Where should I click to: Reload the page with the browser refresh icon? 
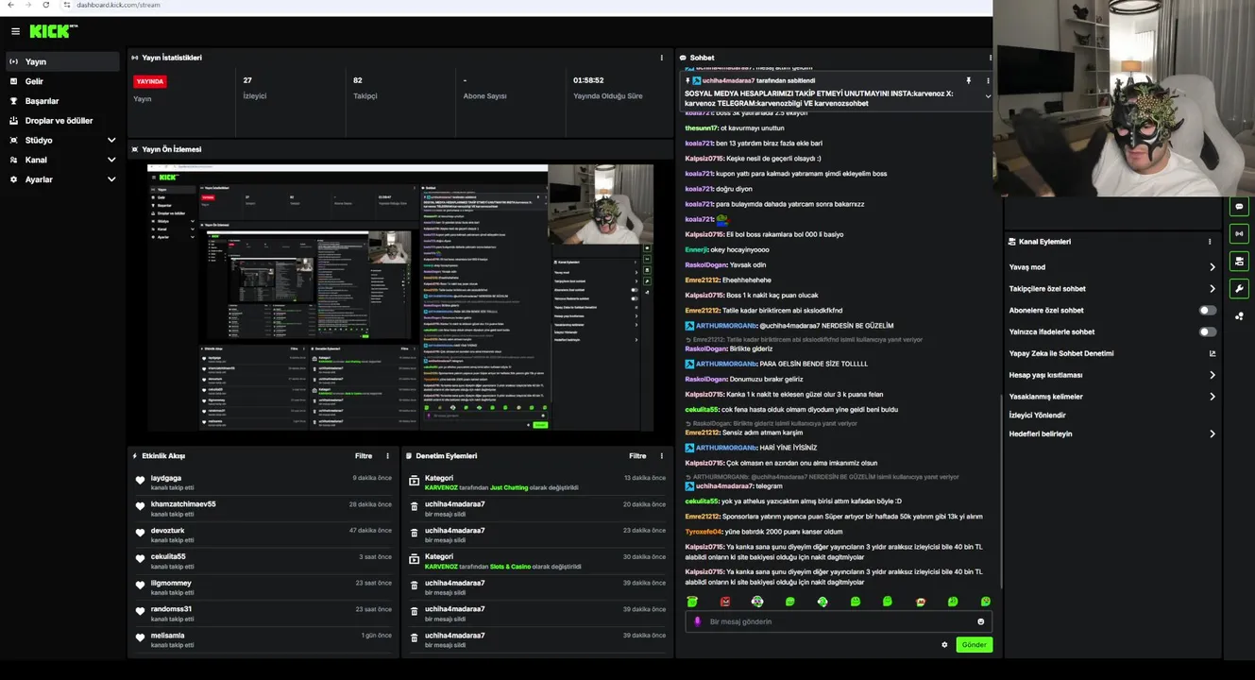[45, 5]
